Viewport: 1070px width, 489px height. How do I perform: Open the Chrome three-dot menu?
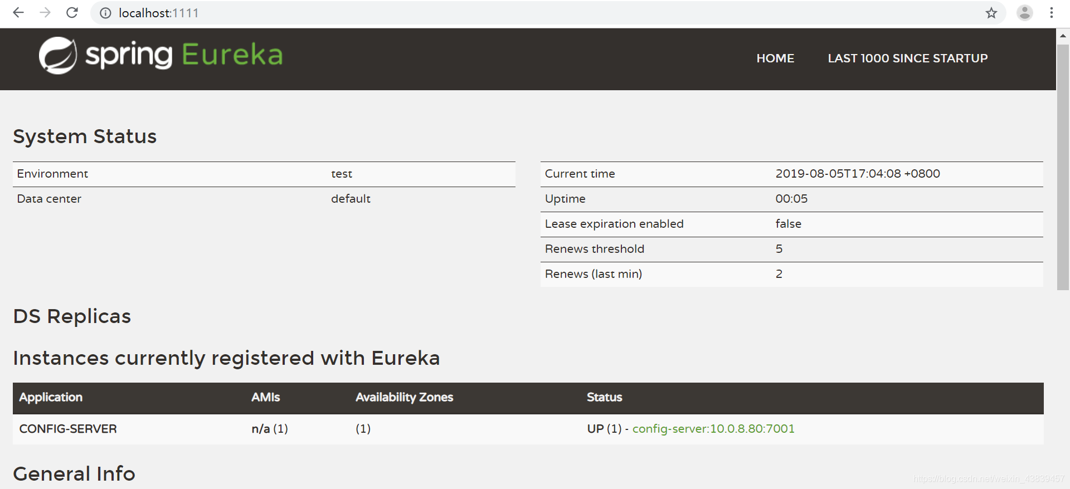click(x=1052, y=13)
